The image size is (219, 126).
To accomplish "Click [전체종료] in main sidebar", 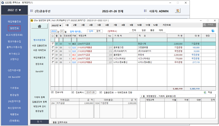I will pos(14,121).
